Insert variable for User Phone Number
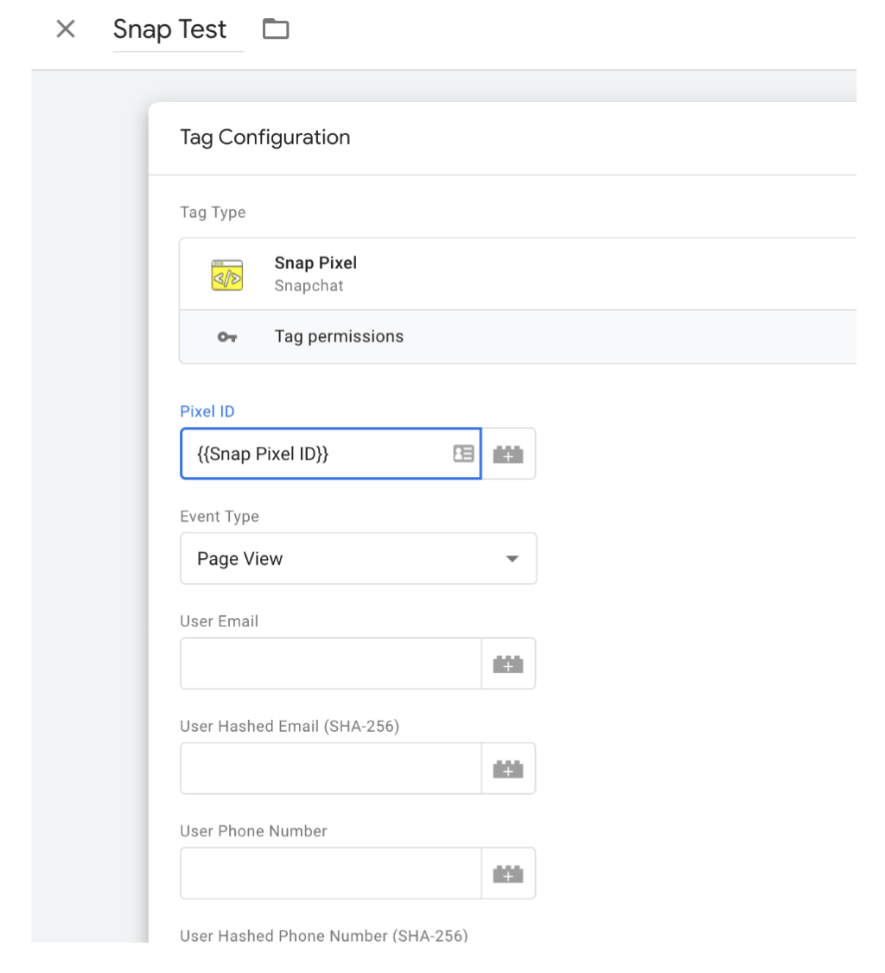Image resolution: width=885 pixels, height=973 pixels. point(508,873)
